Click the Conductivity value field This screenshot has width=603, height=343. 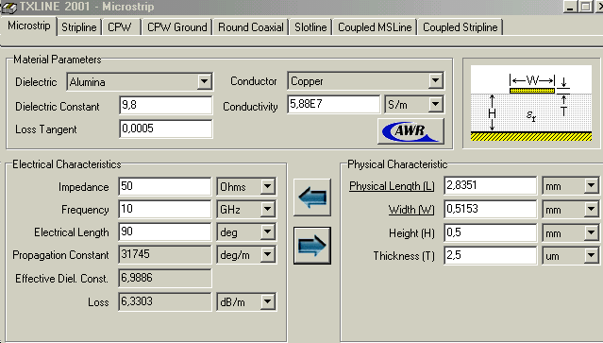(x=334, y=104)
